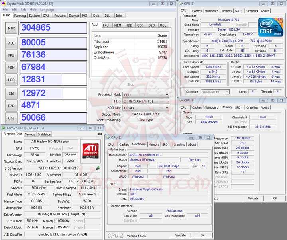
Task: Click the GDI score 12972 progress field
Action: point(53,94)
